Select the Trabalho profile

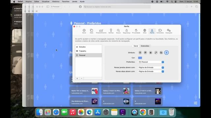[x=88, y=51]
